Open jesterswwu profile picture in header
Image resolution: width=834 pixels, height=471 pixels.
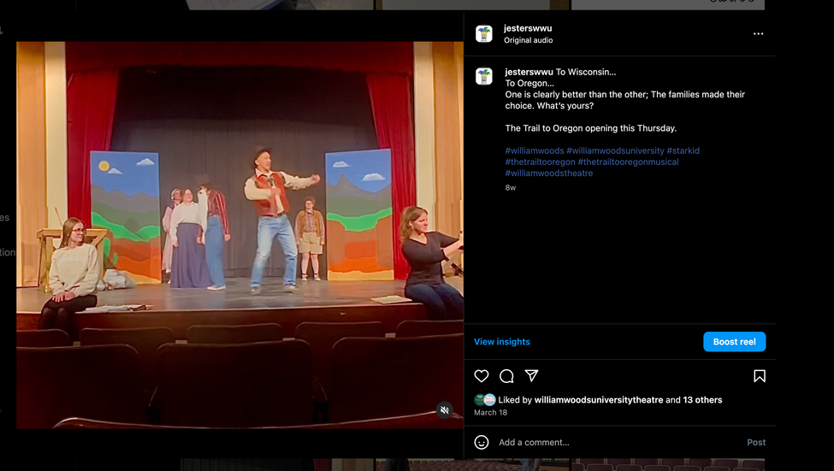484,33
